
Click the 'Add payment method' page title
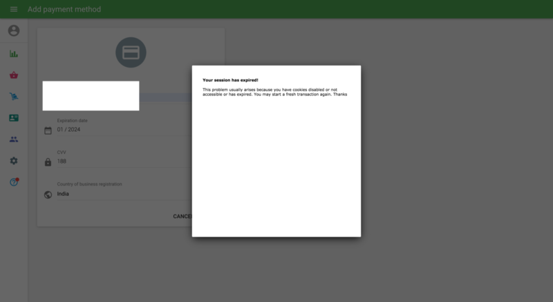coord(64,10)
